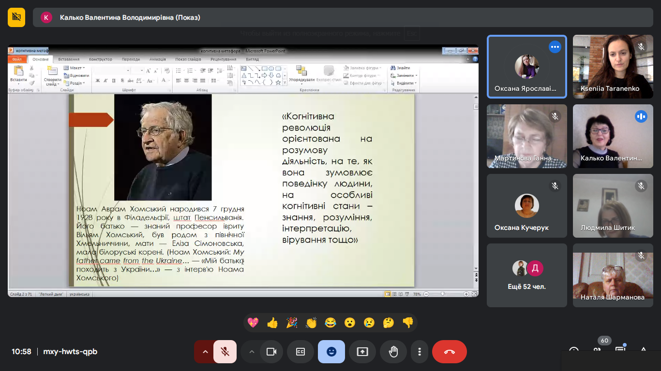661x371 pixels.
Task: Select Мартинова Ганна video tile
Action: (527, 136)
